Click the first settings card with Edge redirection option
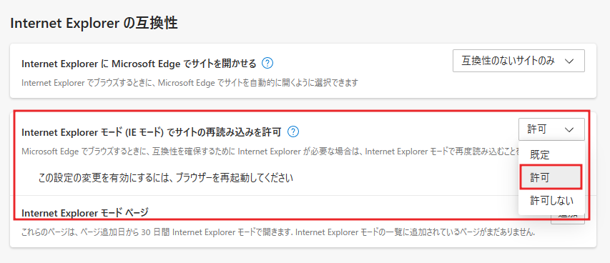 tap(303, 71)
